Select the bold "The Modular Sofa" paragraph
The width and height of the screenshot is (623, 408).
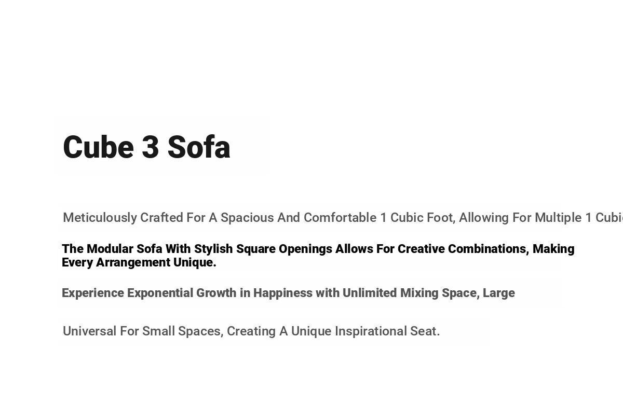318,256
